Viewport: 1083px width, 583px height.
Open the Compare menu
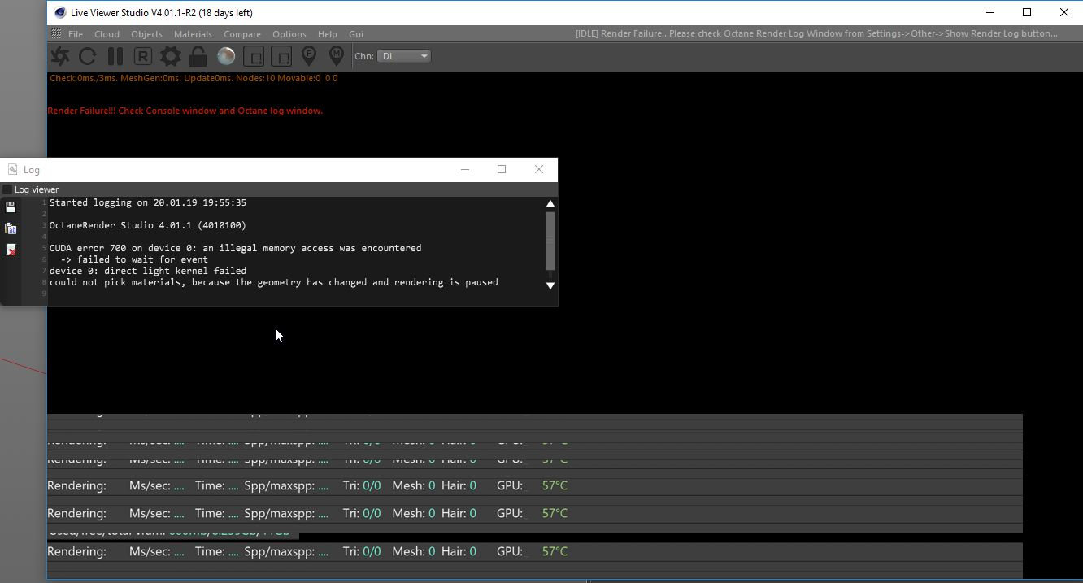click(242, 34)
